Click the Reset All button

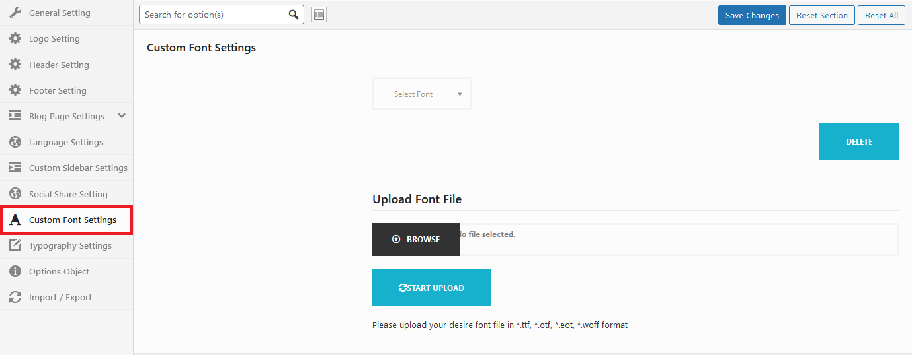pos(881,15)
